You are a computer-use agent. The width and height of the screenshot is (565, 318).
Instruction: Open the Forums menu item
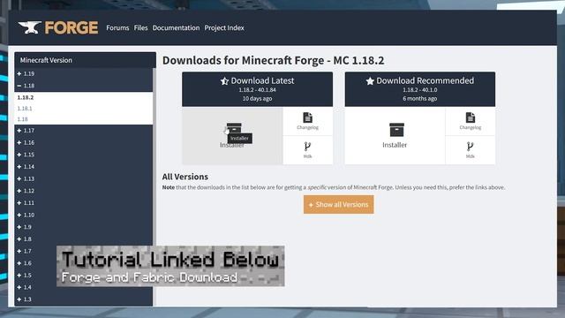[117, 27]
